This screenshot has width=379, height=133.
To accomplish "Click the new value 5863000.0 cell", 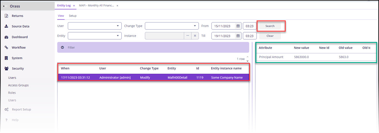I will (x=301, y=57).
